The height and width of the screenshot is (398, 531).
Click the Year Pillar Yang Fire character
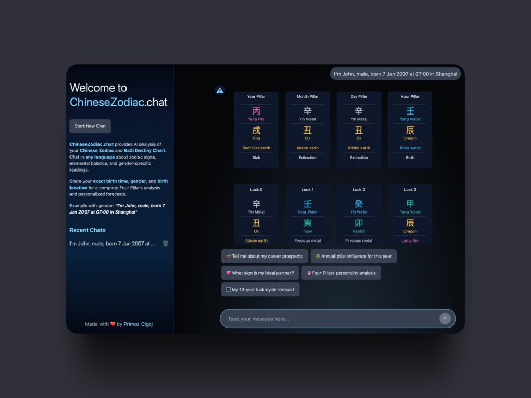[256, 111]
